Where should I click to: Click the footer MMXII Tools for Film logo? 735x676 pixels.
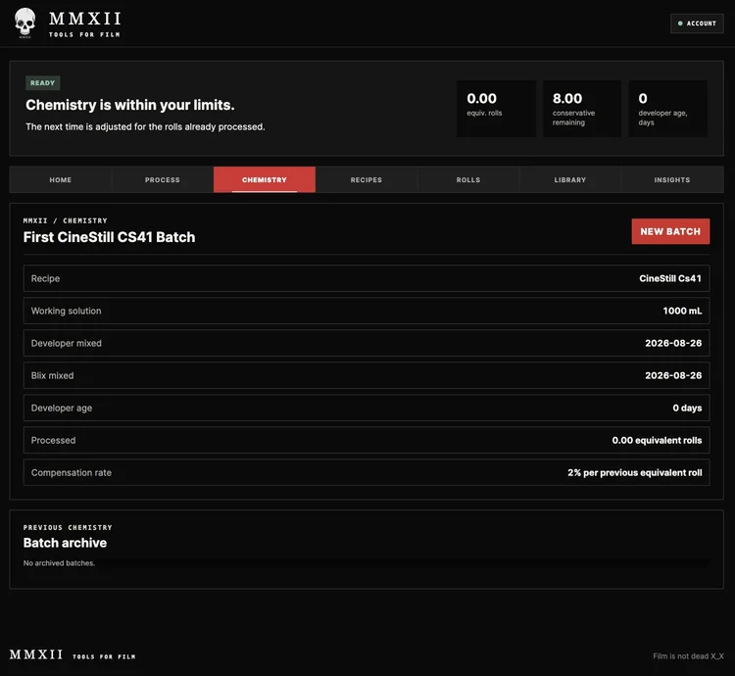73,654
